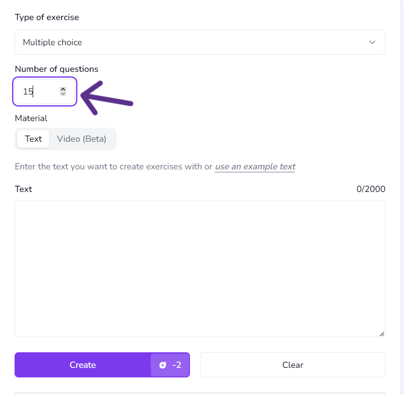The height and width of the screenshot is (395, 404).
Task: Click the Create button
Action: 83,365
